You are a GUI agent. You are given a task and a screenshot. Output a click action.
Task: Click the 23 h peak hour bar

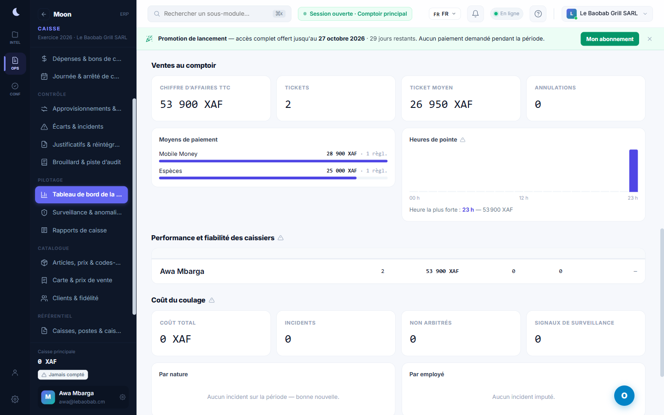tap(634, 171)
